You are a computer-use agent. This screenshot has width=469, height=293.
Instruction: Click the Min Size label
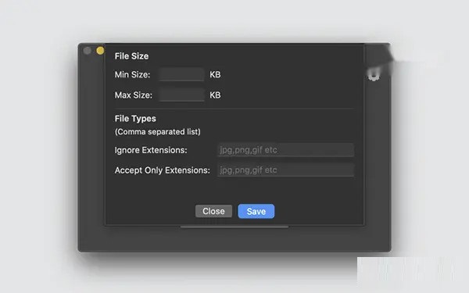(132, 74)
